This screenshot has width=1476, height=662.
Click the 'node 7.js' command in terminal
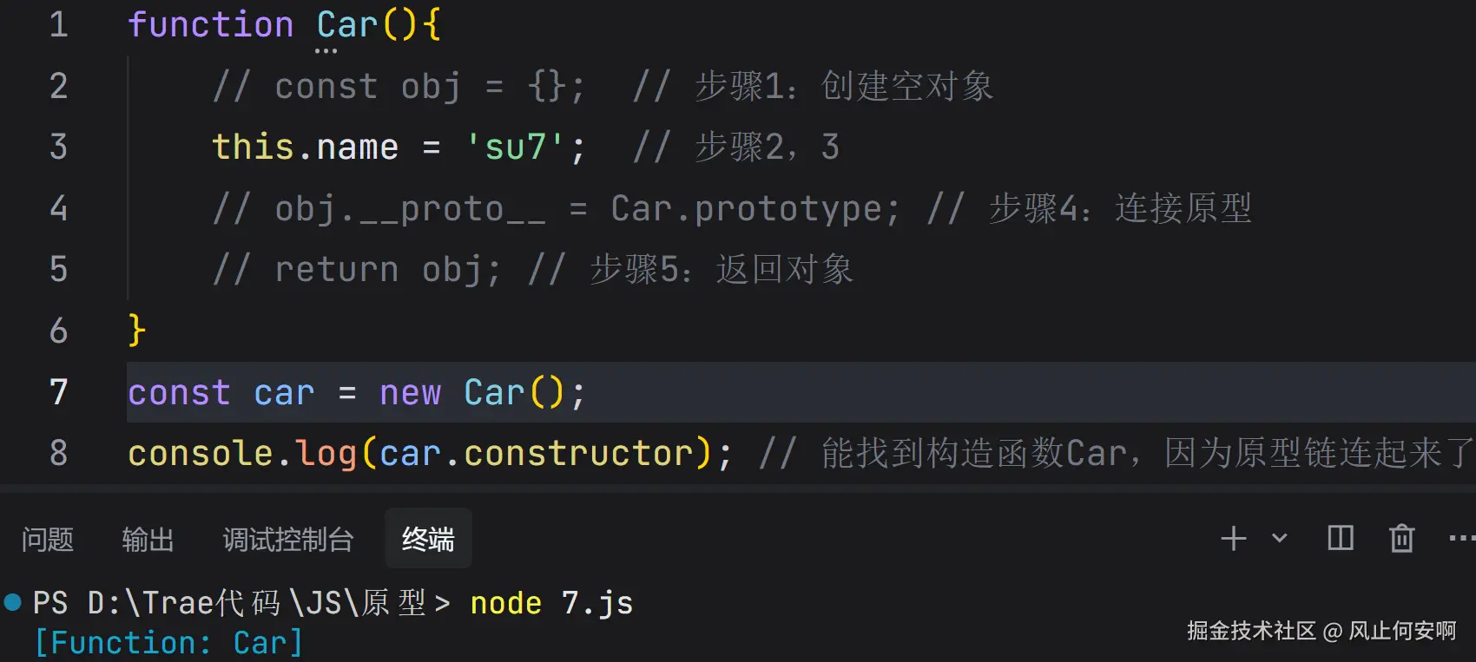coord(551,603)
